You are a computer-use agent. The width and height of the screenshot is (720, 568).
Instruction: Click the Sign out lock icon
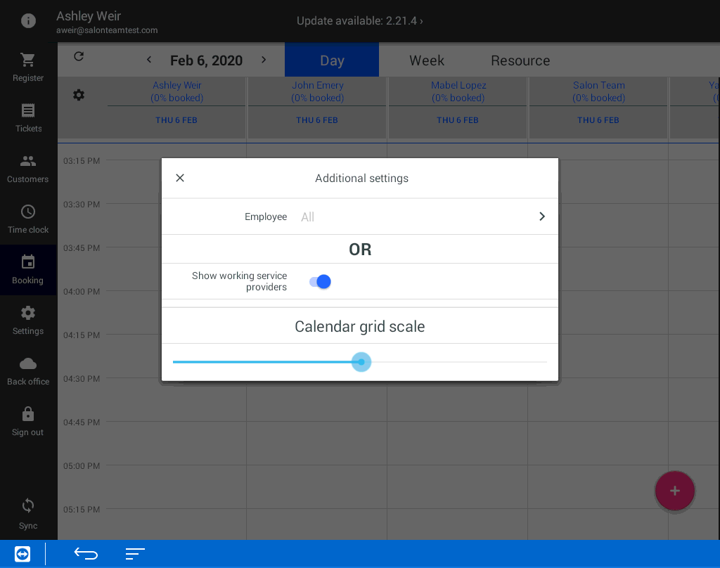pyautogui.click(x=28, y=415)
